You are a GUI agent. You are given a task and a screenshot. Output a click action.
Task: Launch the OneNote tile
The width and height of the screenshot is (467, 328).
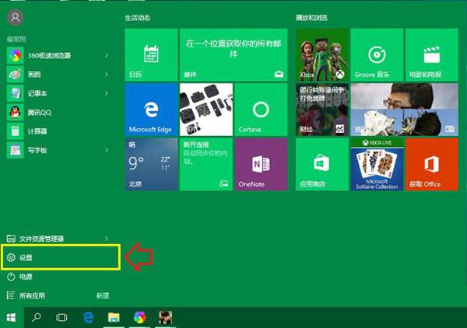coord(261,164)
